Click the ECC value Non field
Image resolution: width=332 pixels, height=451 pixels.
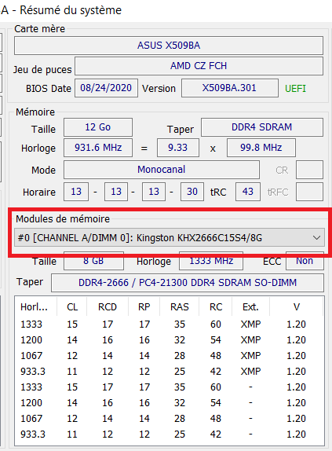click(305, 261)
